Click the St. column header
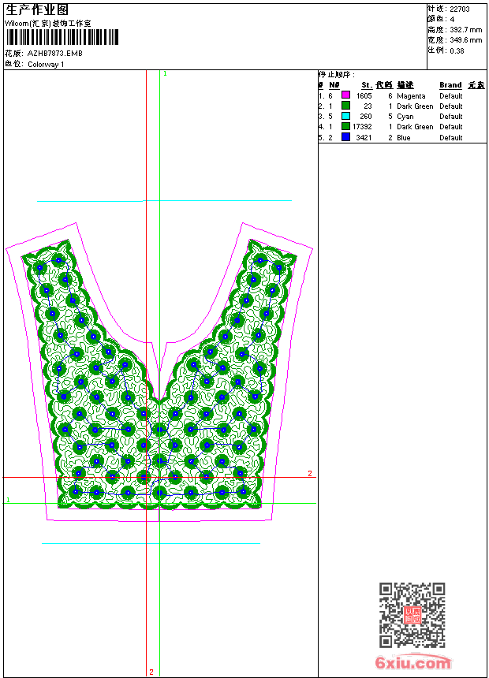 pos(367,85)
